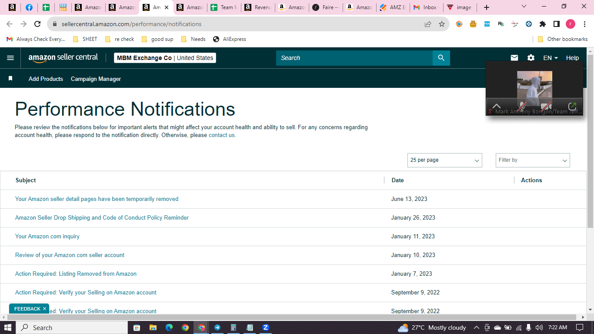This screenshot has height=334, width=594.
Task: Open 'Action Required: Listing Removed from Amazon'
Action: pyautogui.click(x=76, y=274)
